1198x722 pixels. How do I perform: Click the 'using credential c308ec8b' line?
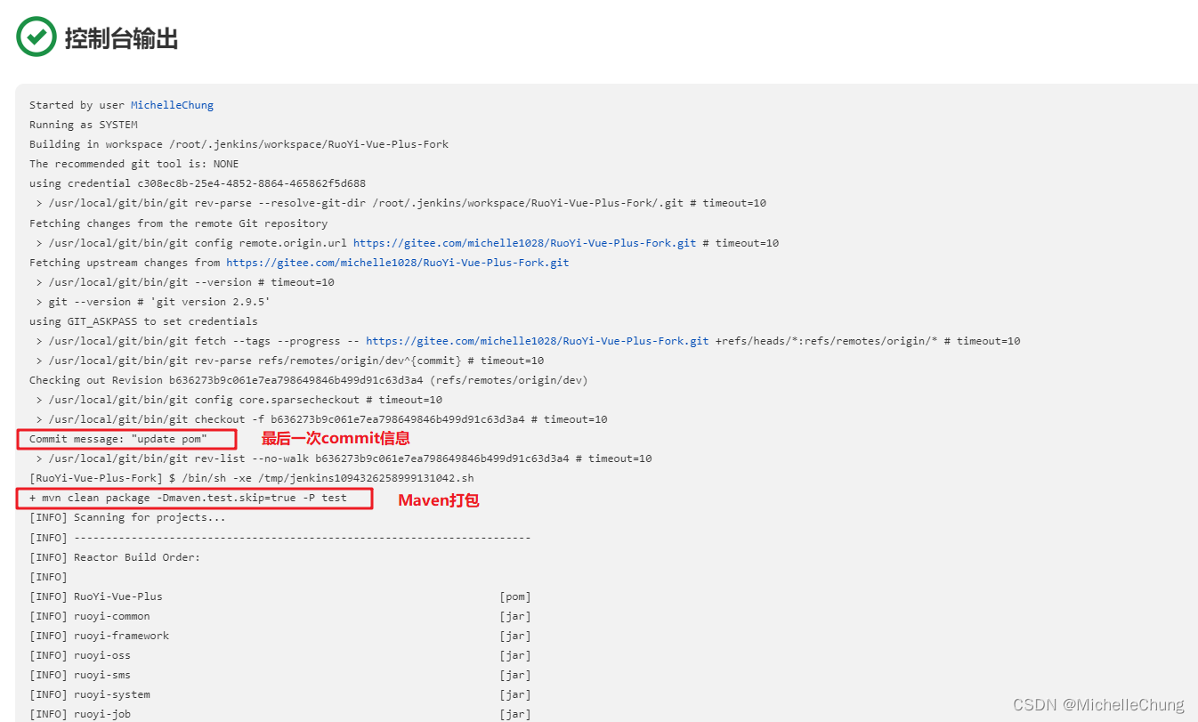(198, 183)
